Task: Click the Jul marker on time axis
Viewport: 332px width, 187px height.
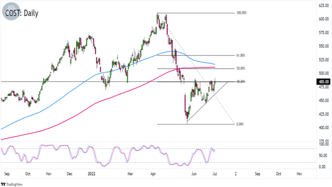Action: pyautogui.click(x=215, y=174)
